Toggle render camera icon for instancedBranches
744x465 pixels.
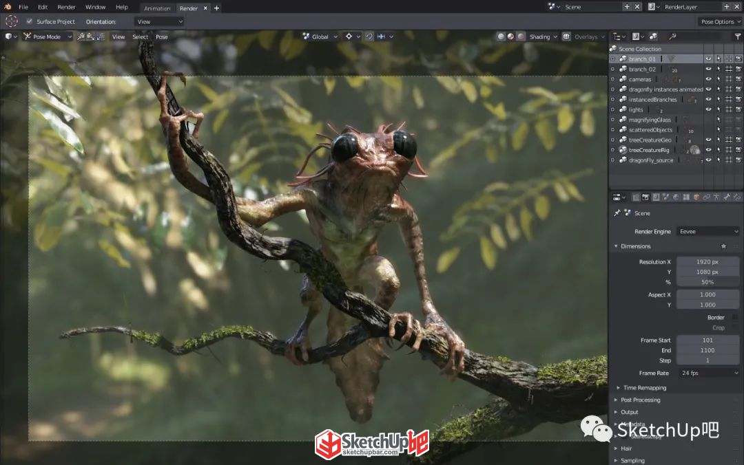pos(738,100)
